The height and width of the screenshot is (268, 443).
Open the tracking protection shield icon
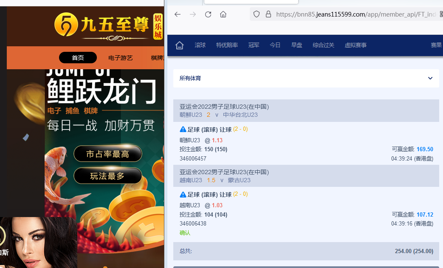(x=256, y=14)
